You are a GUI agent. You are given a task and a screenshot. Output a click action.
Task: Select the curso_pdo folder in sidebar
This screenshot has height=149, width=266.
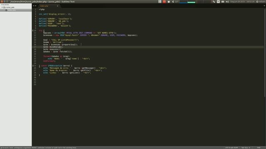(x=10, y=7)
